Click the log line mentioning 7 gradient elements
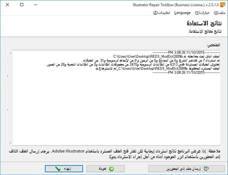The width and height of the screenshot is (228, 175). coord(151,60)
